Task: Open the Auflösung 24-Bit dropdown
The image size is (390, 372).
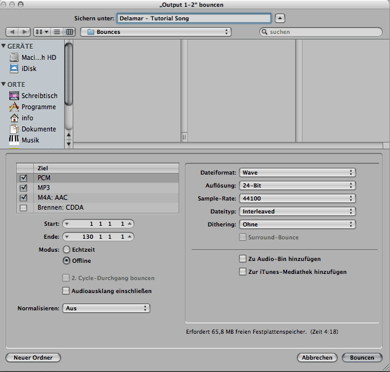Action: tap(298, 186)
